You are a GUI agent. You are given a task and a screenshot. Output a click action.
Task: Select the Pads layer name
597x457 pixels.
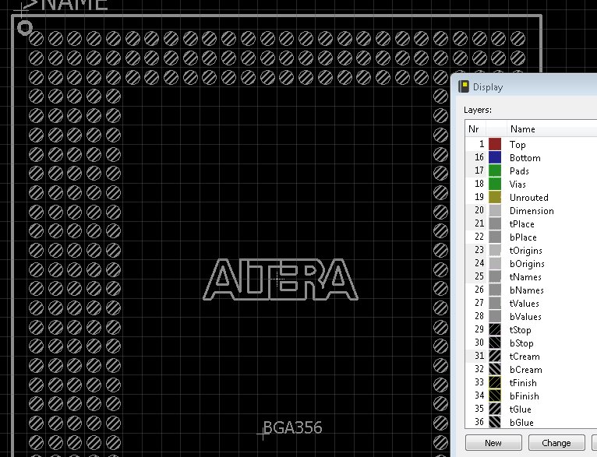(x=519, y=171)
